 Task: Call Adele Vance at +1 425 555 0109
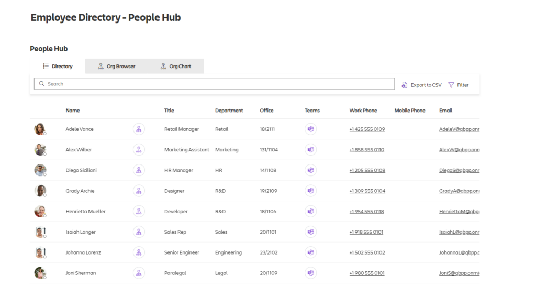click(367, 129)
